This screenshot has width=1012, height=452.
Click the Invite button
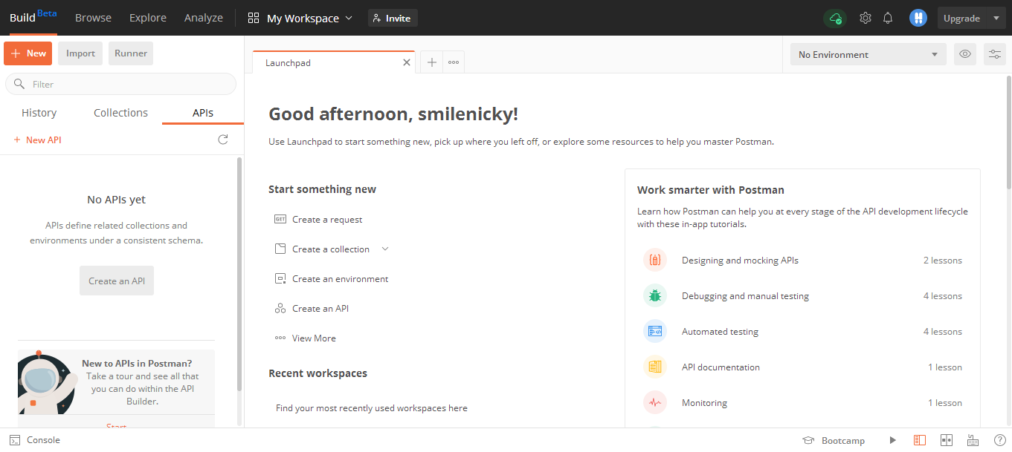point(393,18)
